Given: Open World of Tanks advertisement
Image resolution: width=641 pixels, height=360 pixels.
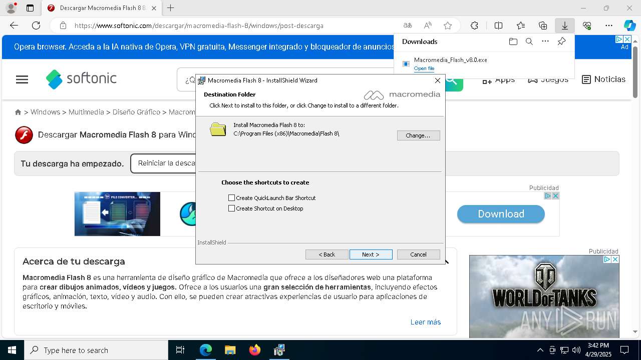Looking at the screenshot, I should point(544,296).
